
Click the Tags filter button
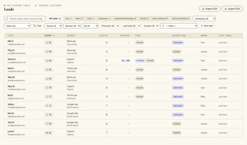(x=37, y=26)
